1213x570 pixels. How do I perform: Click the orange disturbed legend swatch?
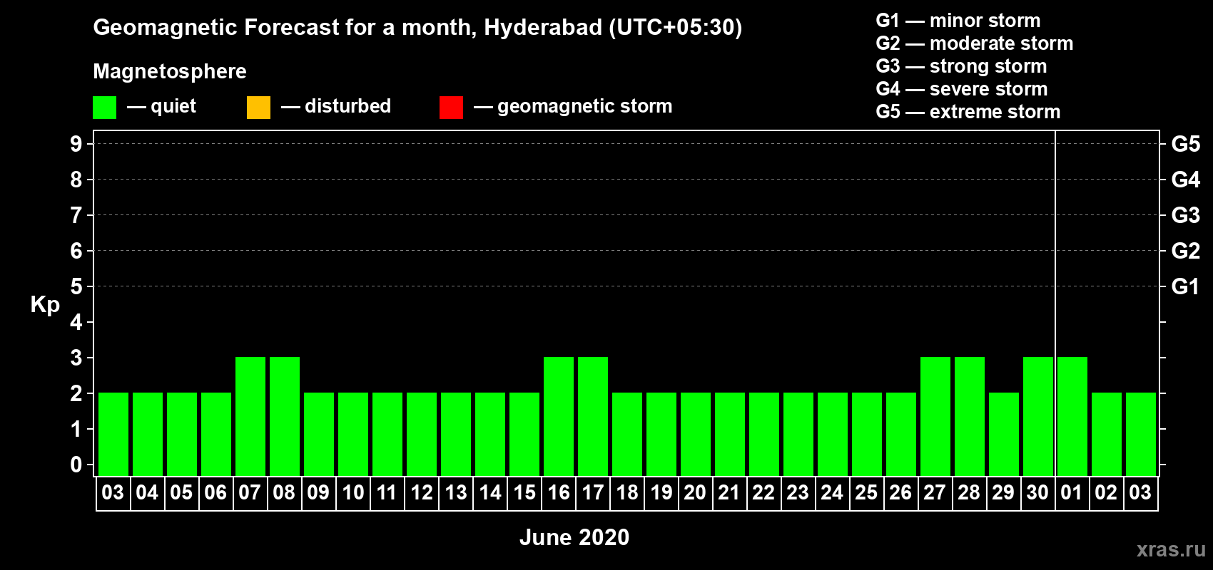258,108
